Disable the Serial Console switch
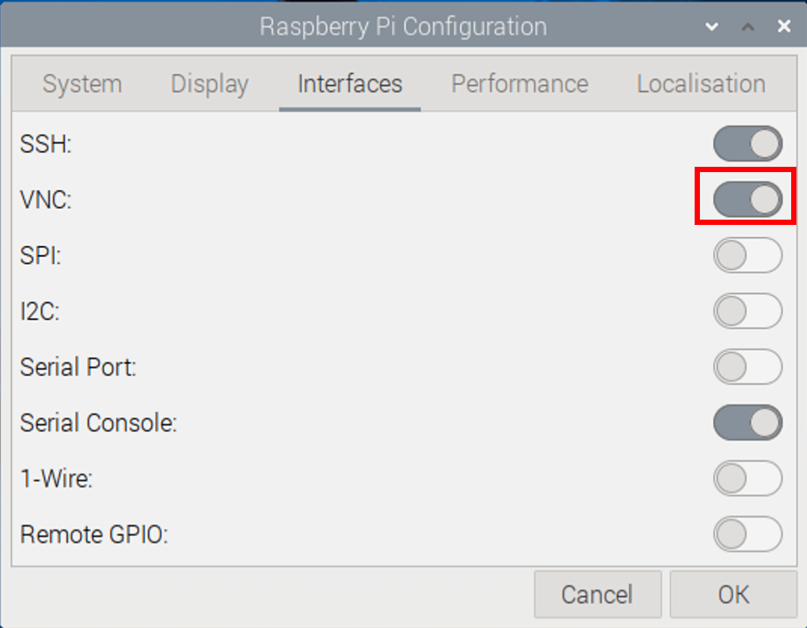This screenshot has width=807, height=628. [x=747, y=423]
